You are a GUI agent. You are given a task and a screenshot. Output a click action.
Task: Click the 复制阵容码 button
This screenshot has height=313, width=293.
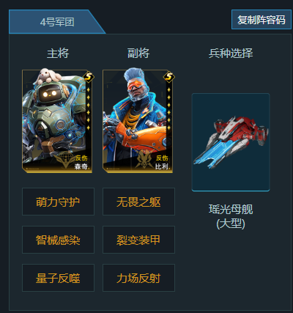point(262,20)
